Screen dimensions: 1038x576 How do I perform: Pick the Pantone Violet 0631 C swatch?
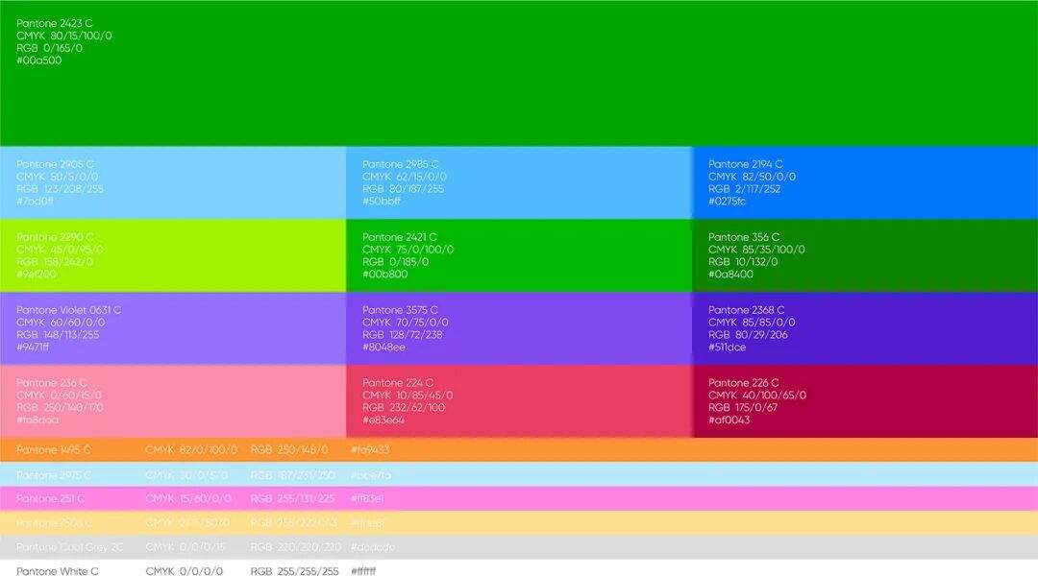(173, 328)
